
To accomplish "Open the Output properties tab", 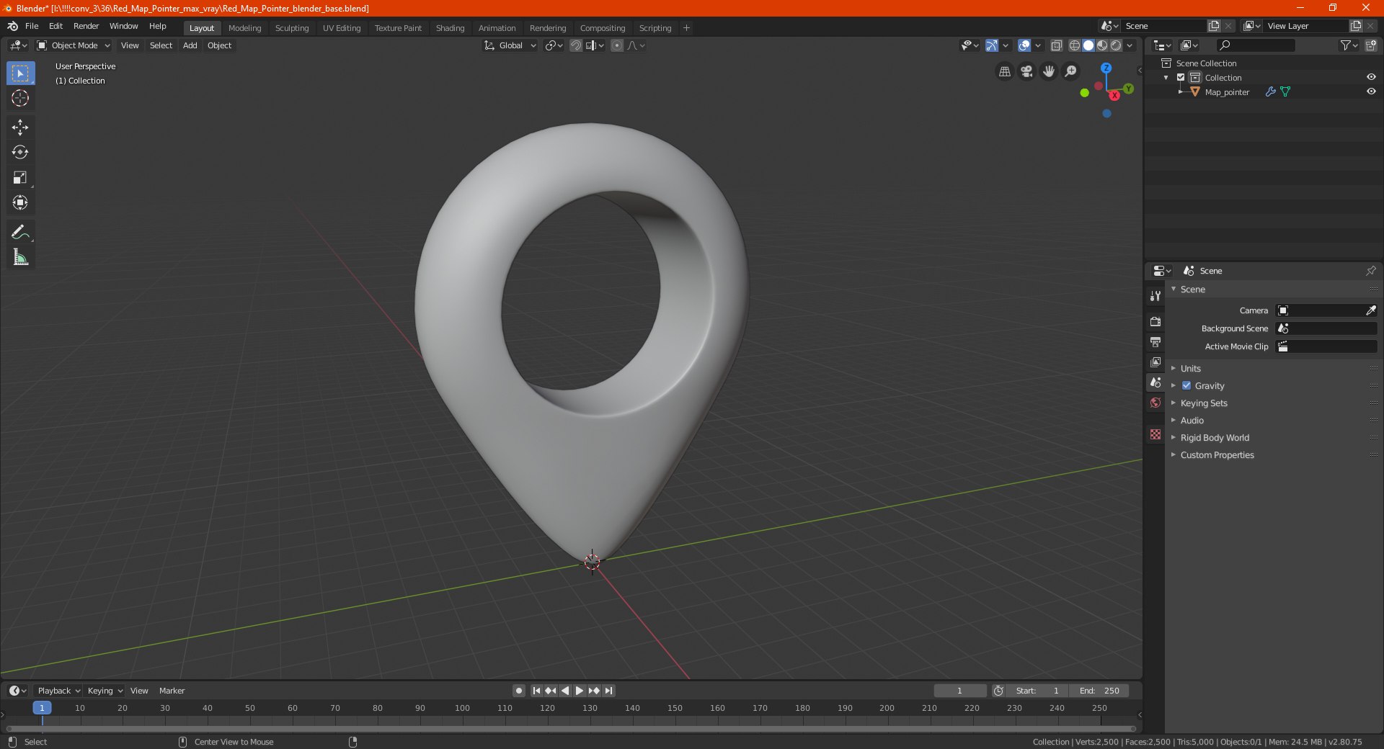I will coord(1155,341).
